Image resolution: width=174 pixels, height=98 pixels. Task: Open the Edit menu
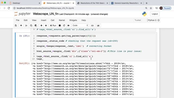tap(26, 20)
